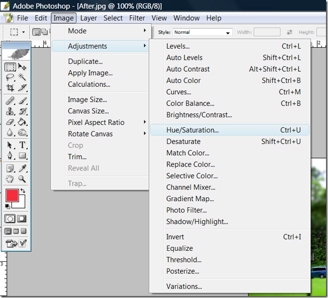Enable New Selection option in options bar
Image resolution: width=328 pixels, height=298 pixels.
click(37, 32)
